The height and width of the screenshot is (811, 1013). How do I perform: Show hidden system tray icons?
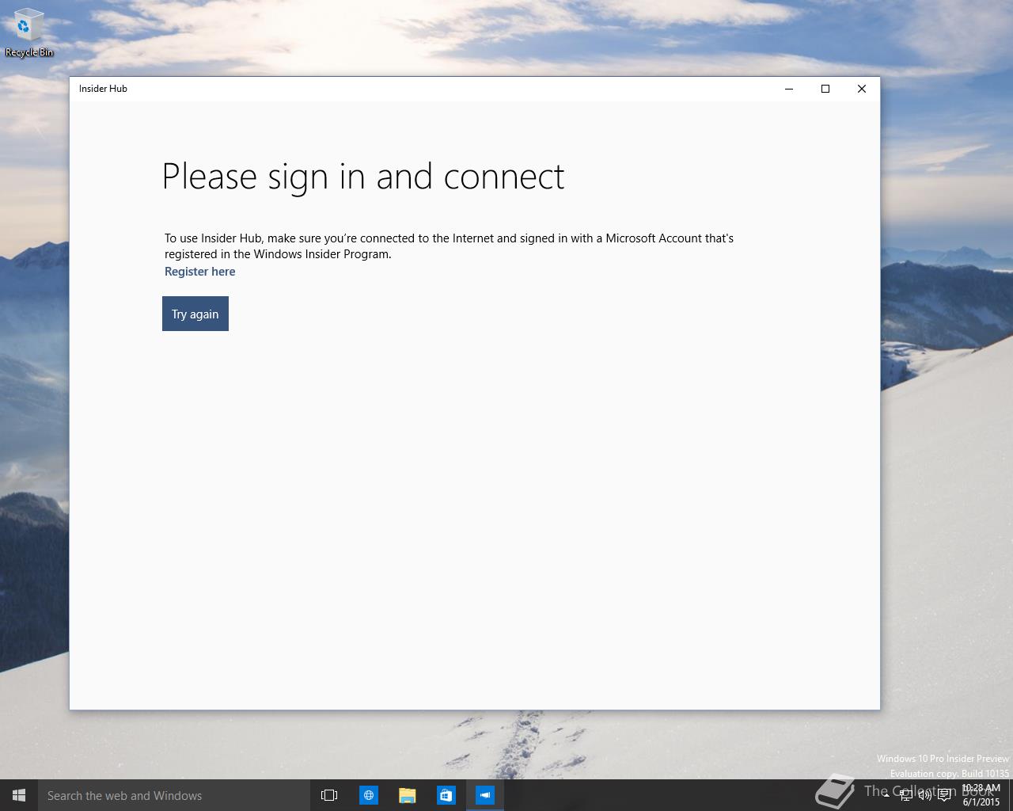click(x=886, y=796)
